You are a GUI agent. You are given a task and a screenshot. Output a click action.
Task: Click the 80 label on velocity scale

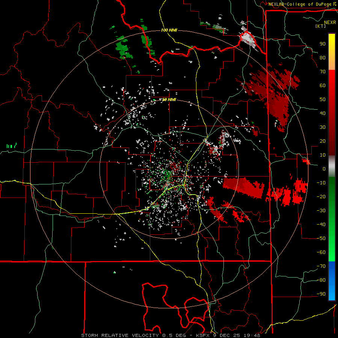coord(323,57)
